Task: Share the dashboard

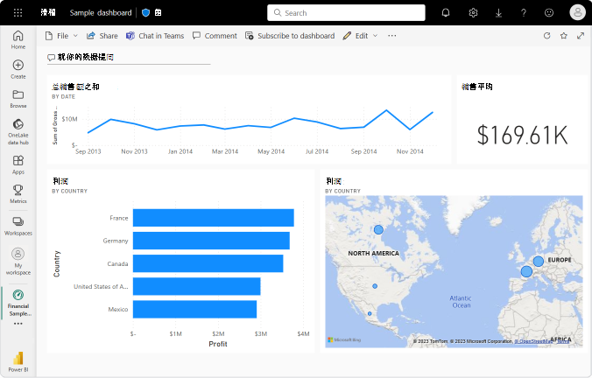Action: click(x=102, y=36)
